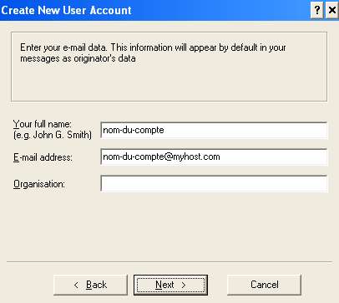339x303 pixels.
Task: Select the E-mail address input field
Action: pyautogui.click(x=214, y=157)
